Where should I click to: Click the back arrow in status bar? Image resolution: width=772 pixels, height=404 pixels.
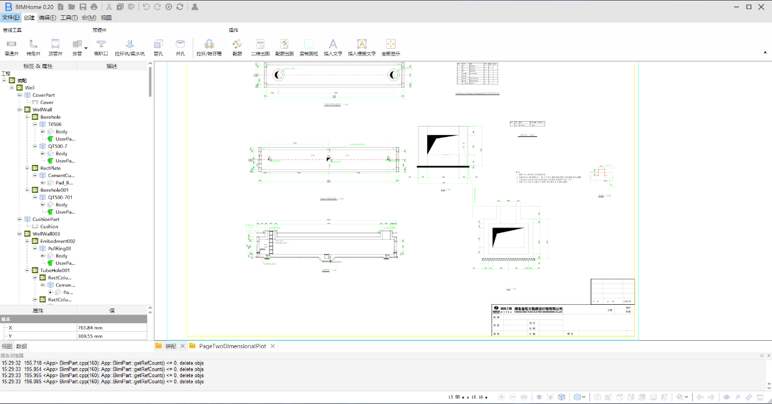point(700,397)
